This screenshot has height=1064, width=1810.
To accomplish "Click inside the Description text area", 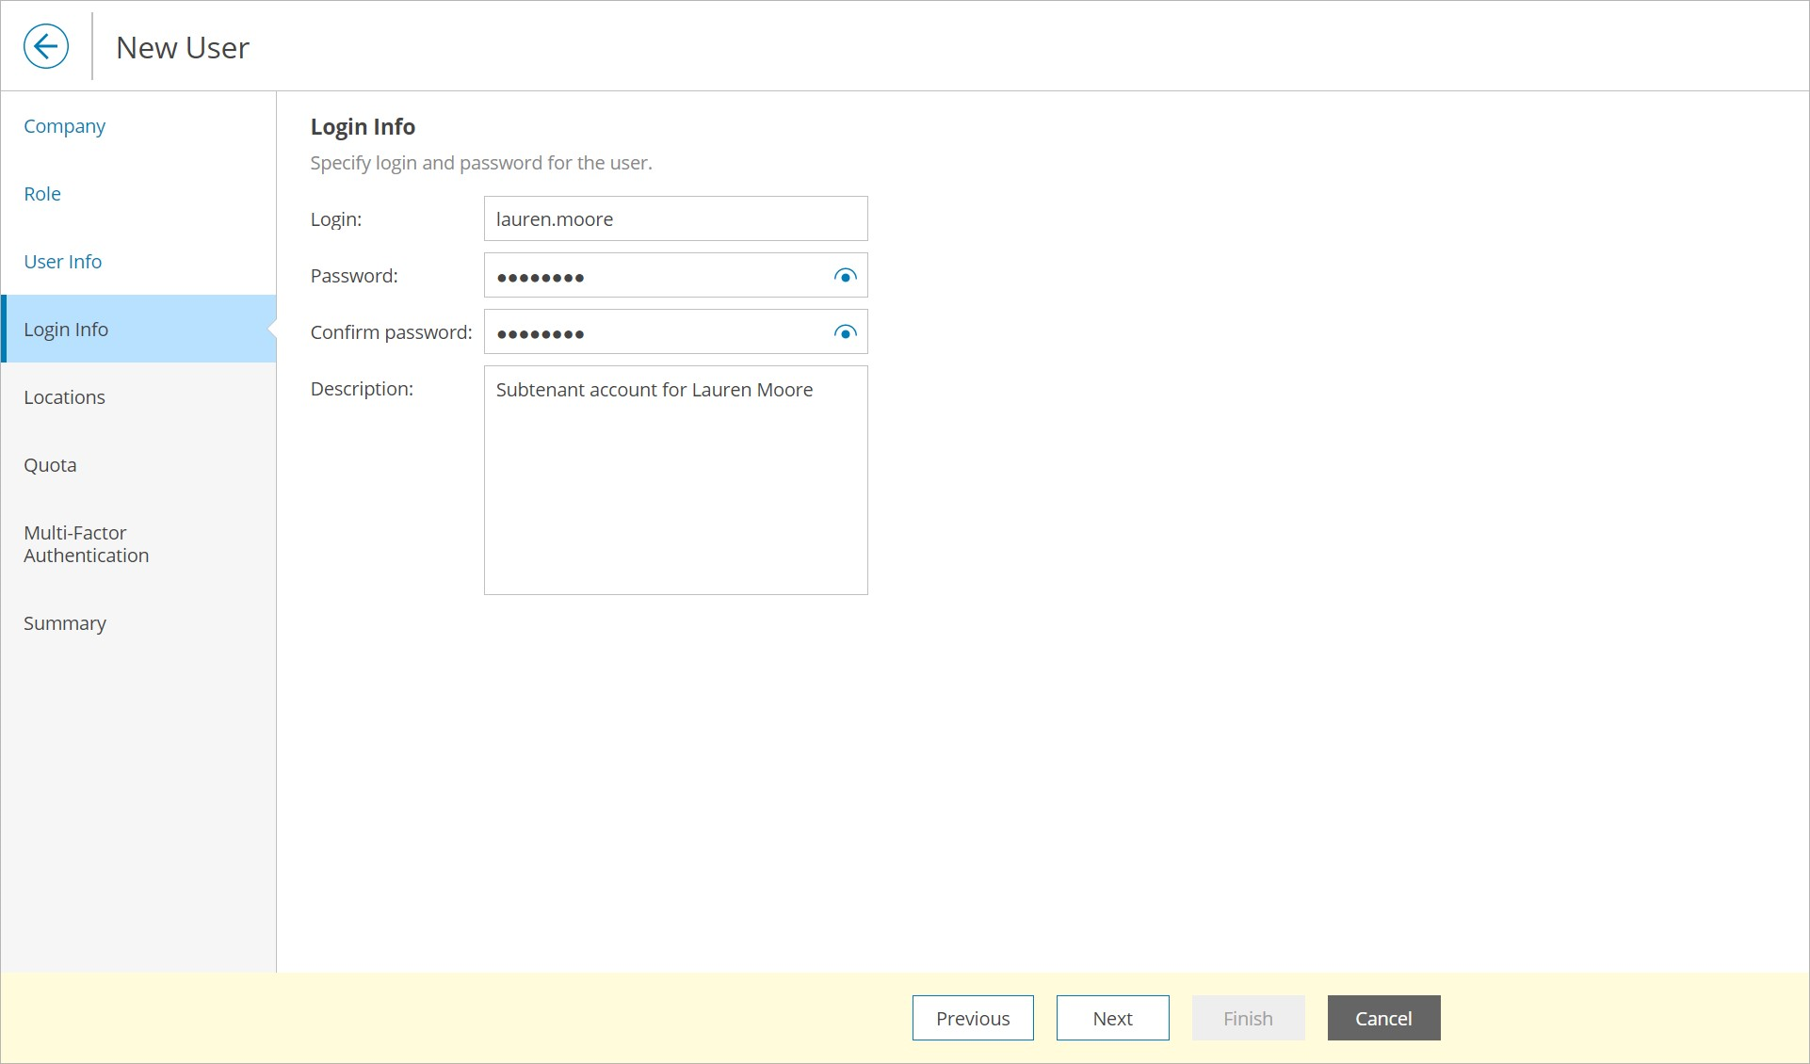I will [675, 490].
